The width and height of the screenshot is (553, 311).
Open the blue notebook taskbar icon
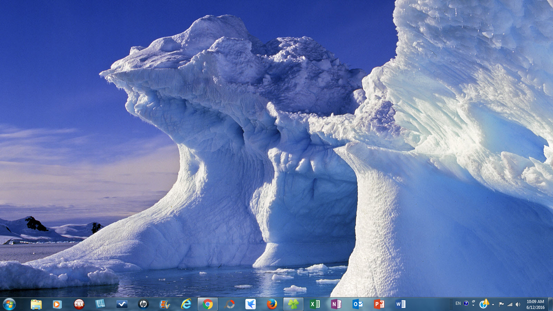[100, 304]
